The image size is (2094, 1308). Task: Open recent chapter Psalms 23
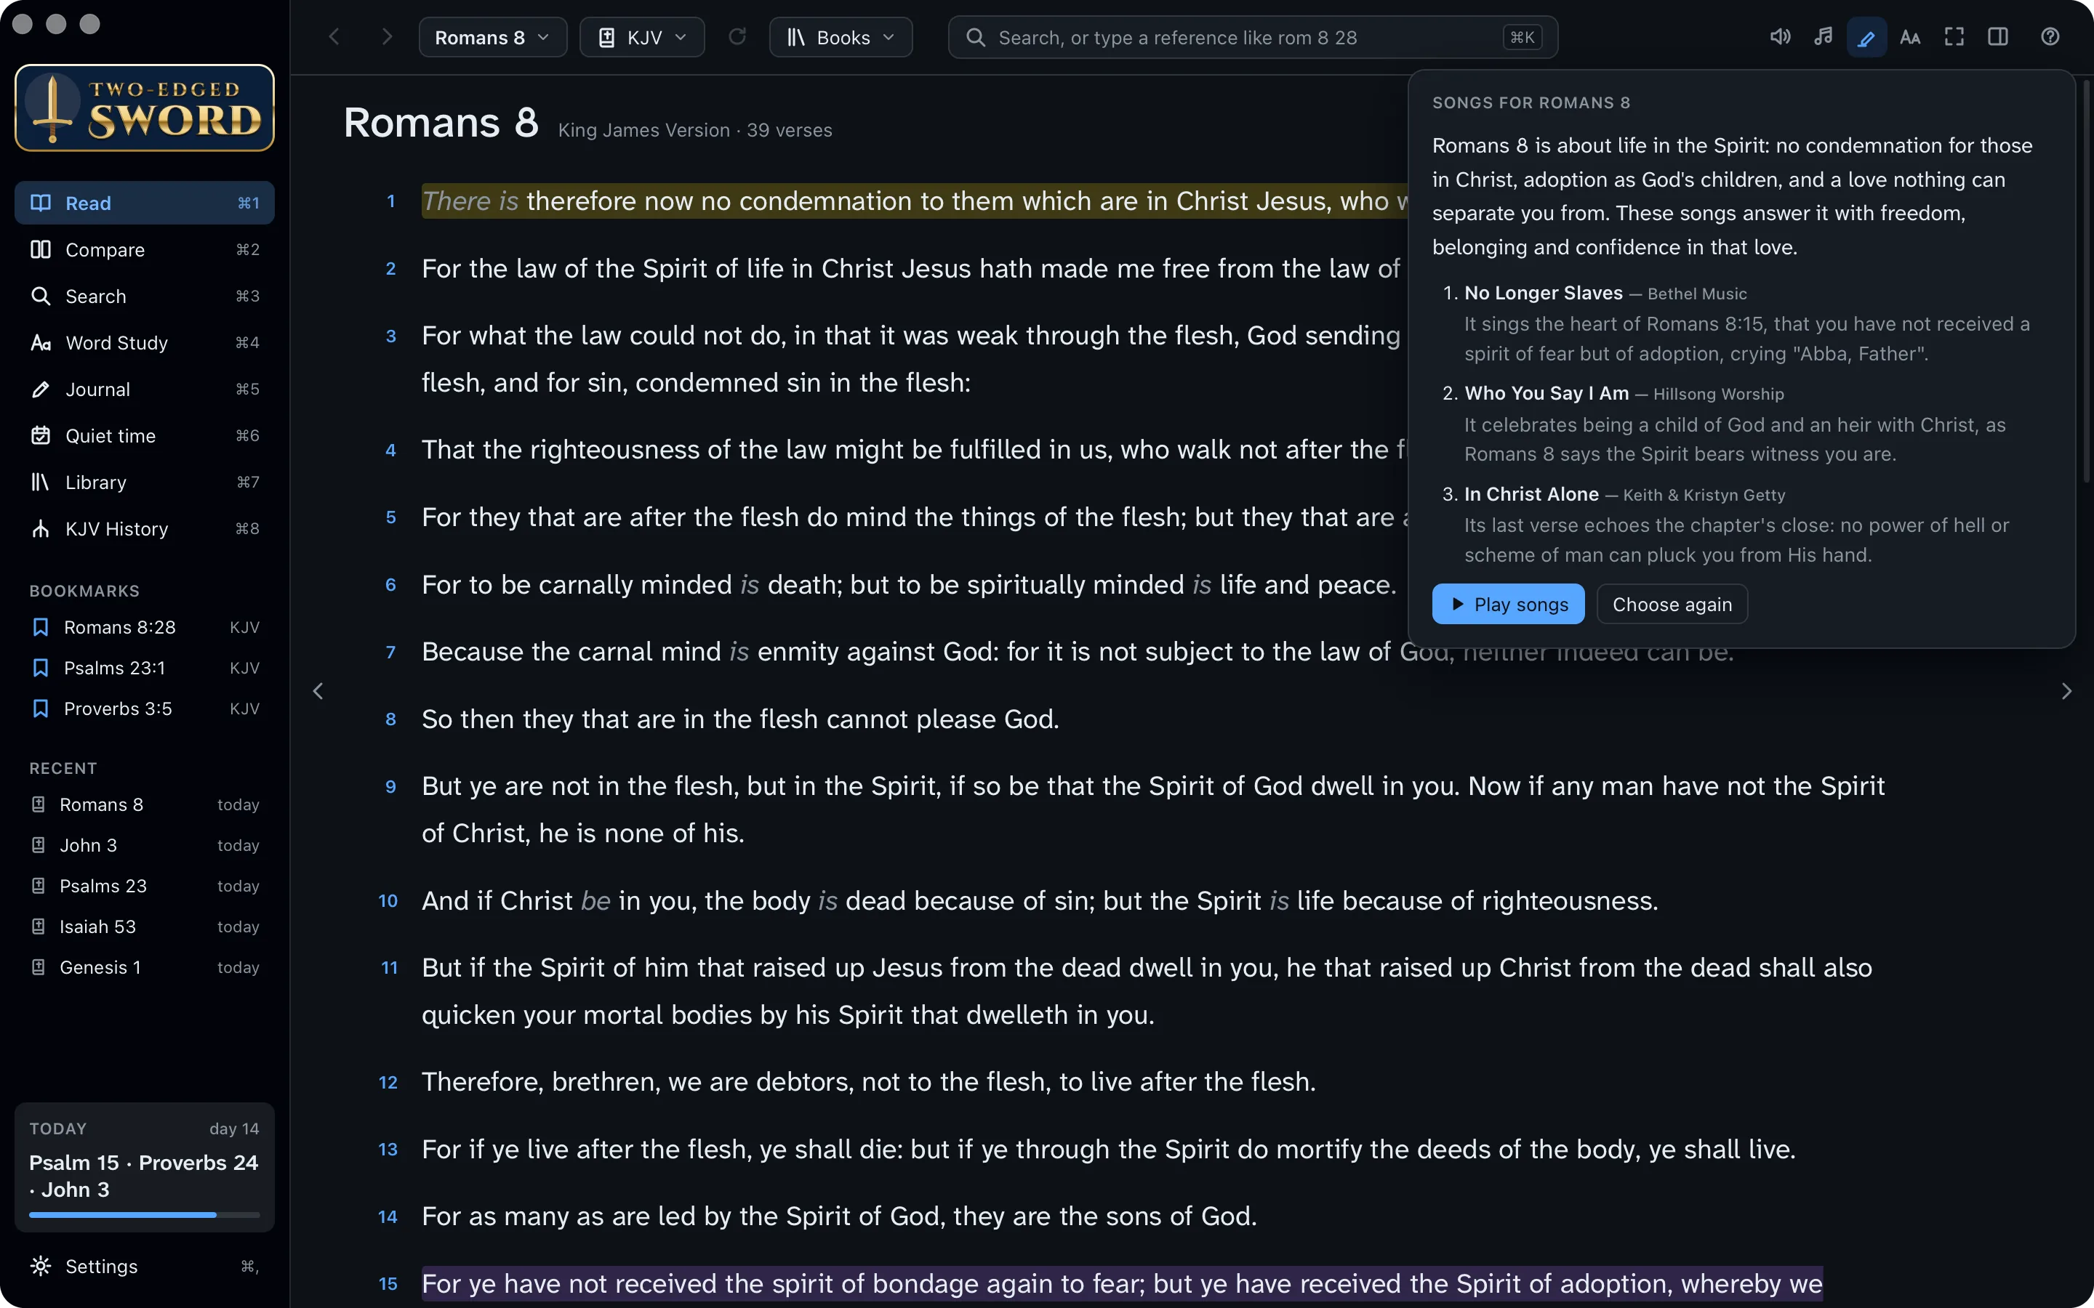pyautogui.click(x=145, y=886)
